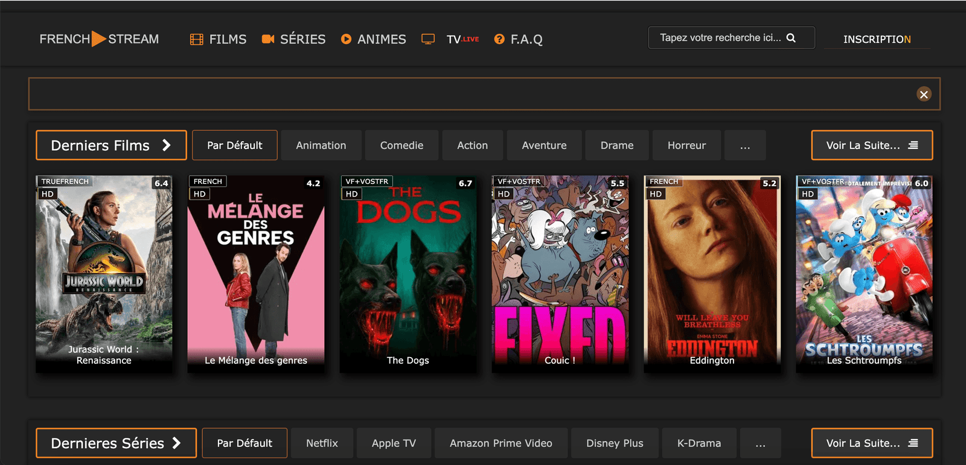Open Jurassic World Renaissance poster

pyautogui.click(x=104, y=274)
